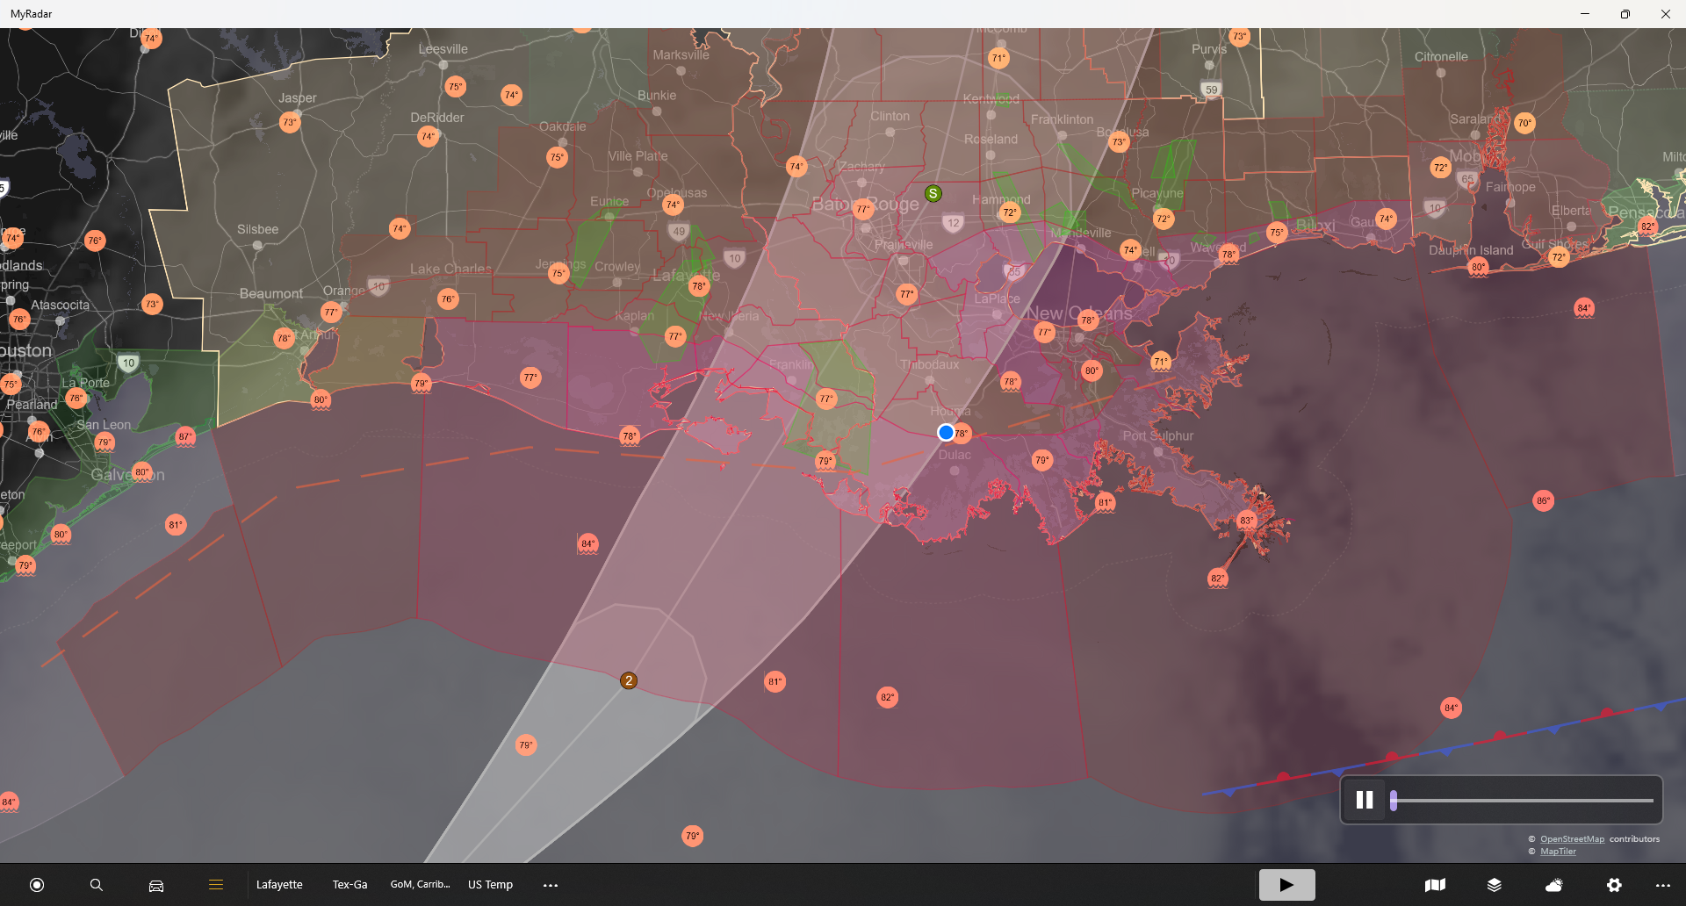Screen dimensions: 1686x906
Task: Select the 75° marker next to Biloxi
Action: coord(1277,233)
